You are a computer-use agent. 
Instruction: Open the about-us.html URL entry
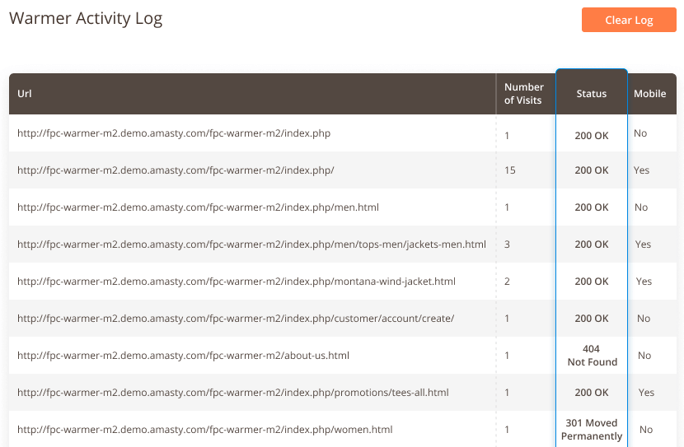(183, 356)
